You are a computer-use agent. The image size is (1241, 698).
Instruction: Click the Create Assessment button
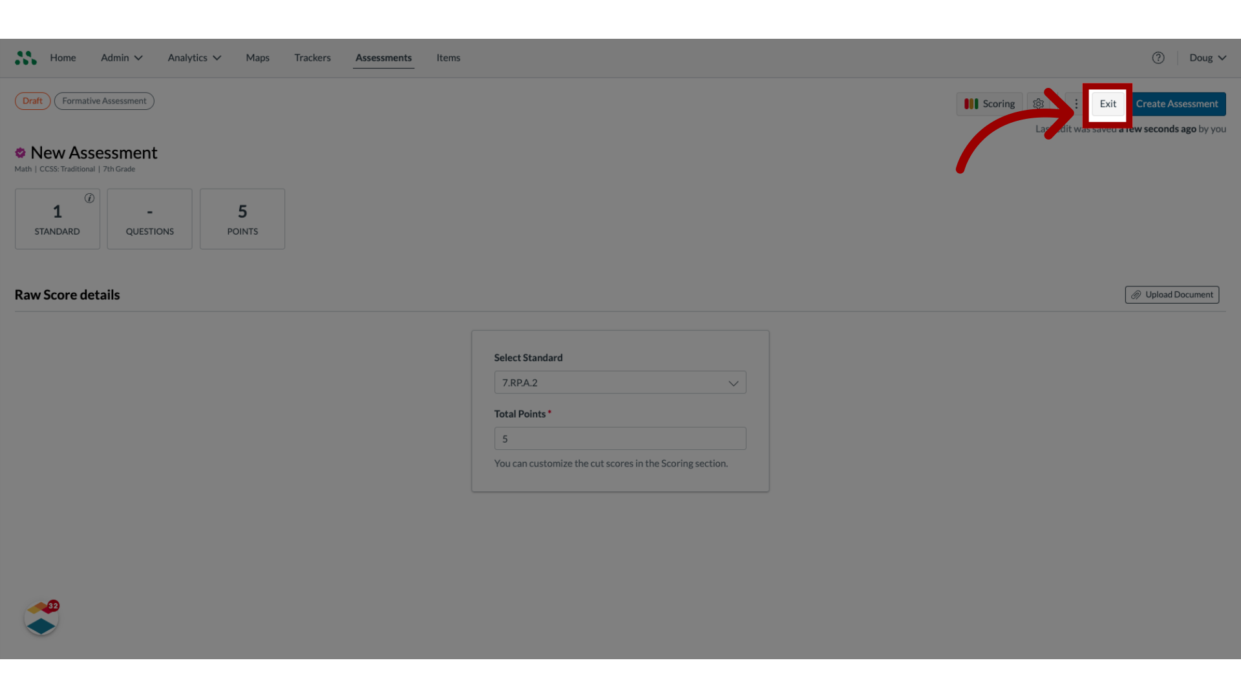point(1176,103)
